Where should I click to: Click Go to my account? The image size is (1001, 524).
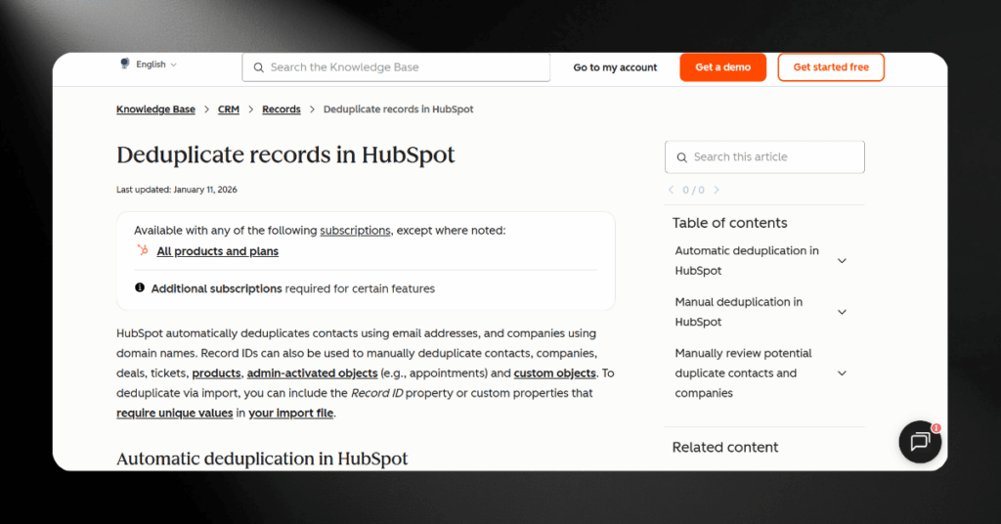click(615, 67)
